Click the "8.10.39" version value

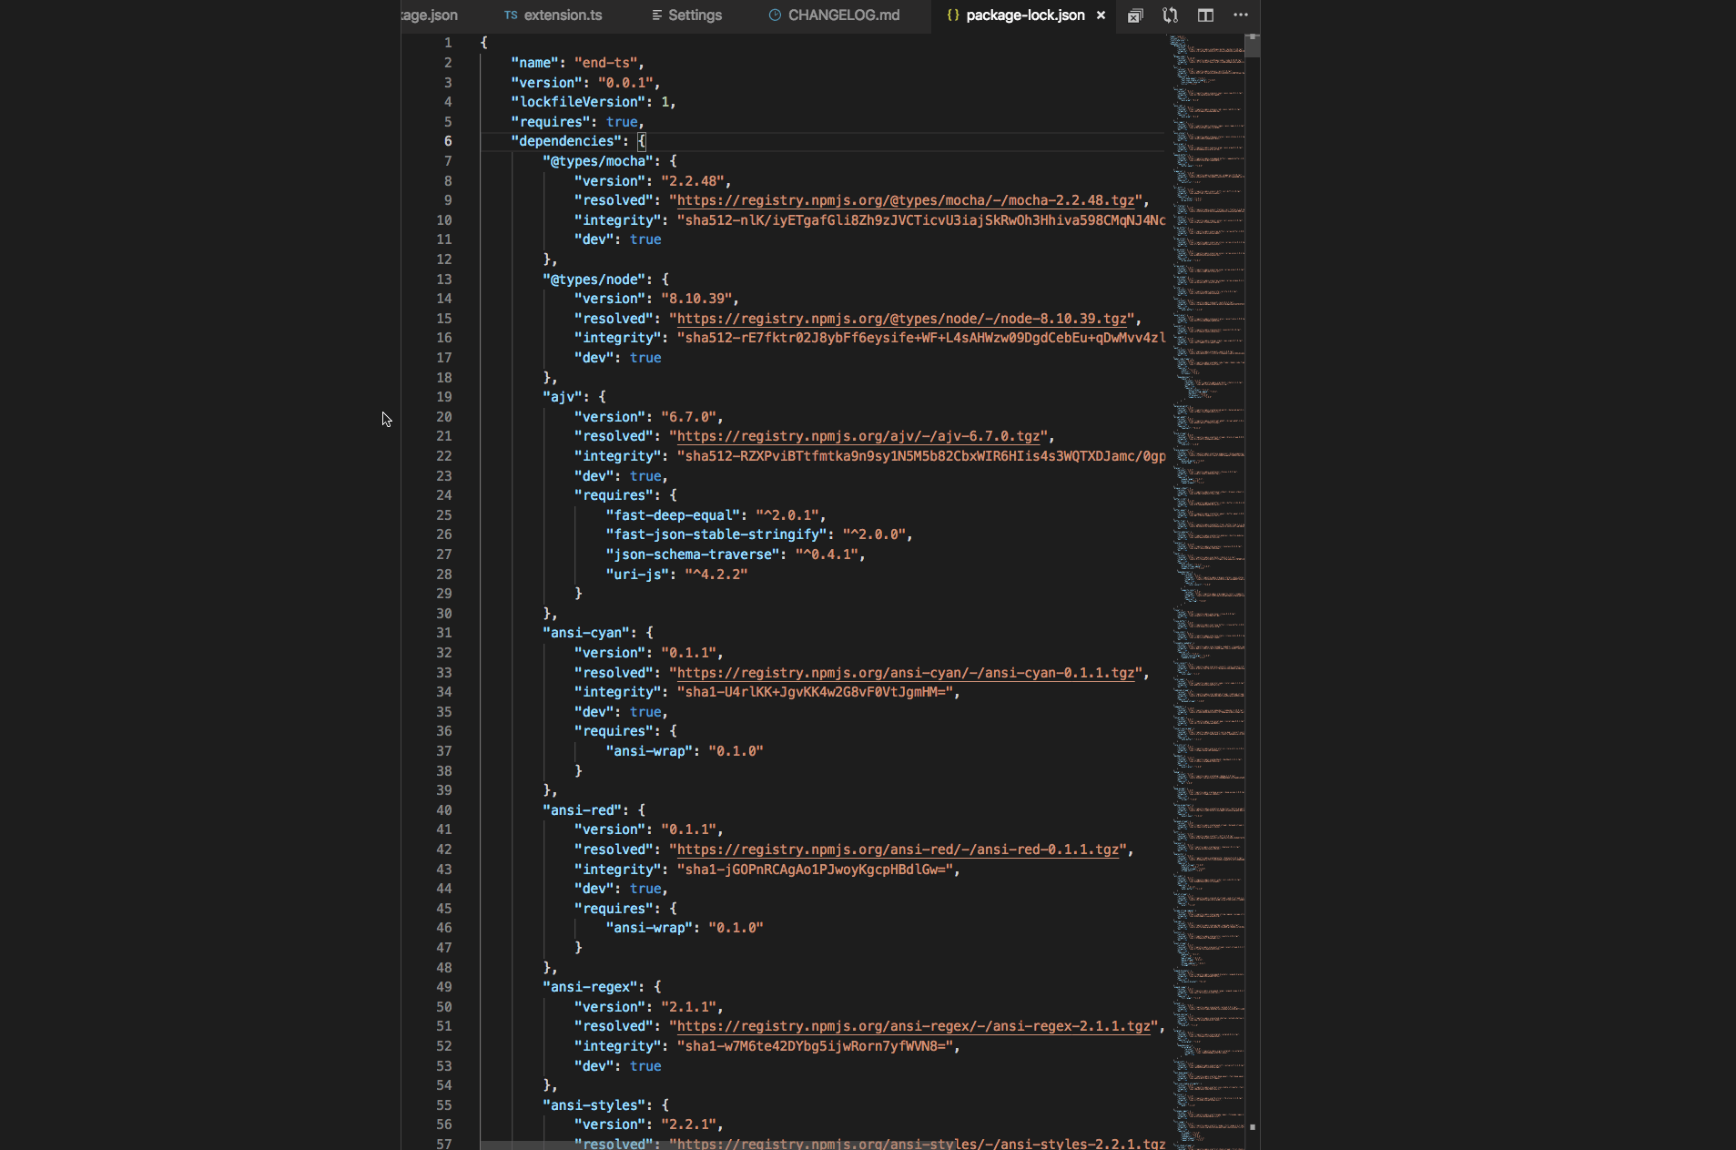coord(696,299)
